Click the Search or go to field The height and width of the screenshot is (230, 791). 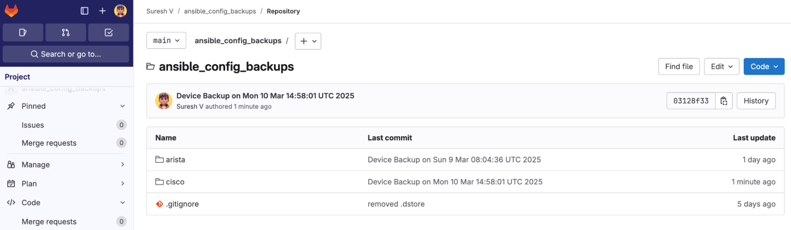[66, 54]
